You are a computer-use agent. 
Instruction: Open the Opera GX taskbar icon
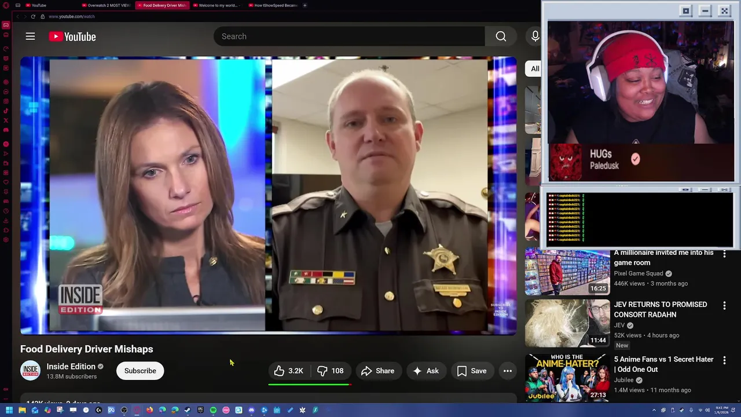(137, 410)
